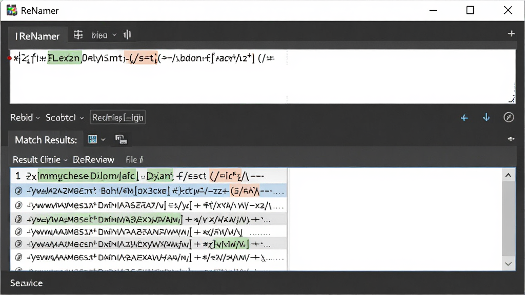This screenshot has height=295, width=525.
Task: Click the 'File #' menu item
Action: pyautogui.click(x=134, y=160)
